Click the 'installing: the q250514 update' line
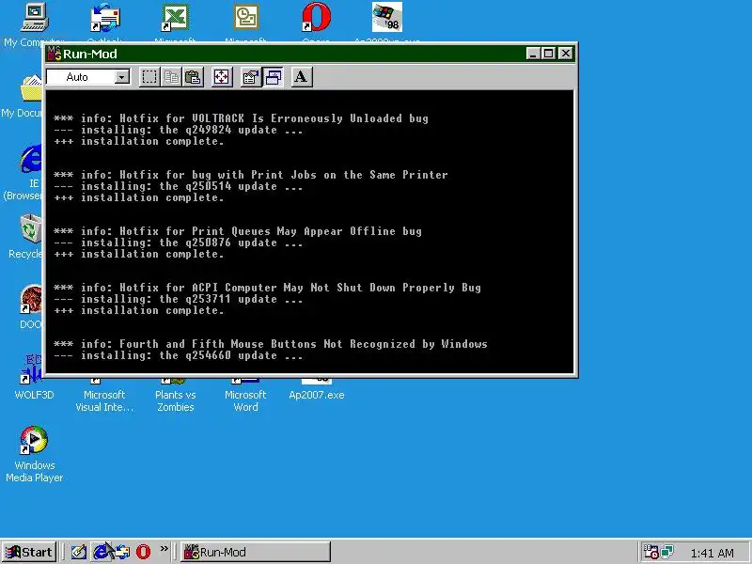752x564 pixels. pos(179,186)
